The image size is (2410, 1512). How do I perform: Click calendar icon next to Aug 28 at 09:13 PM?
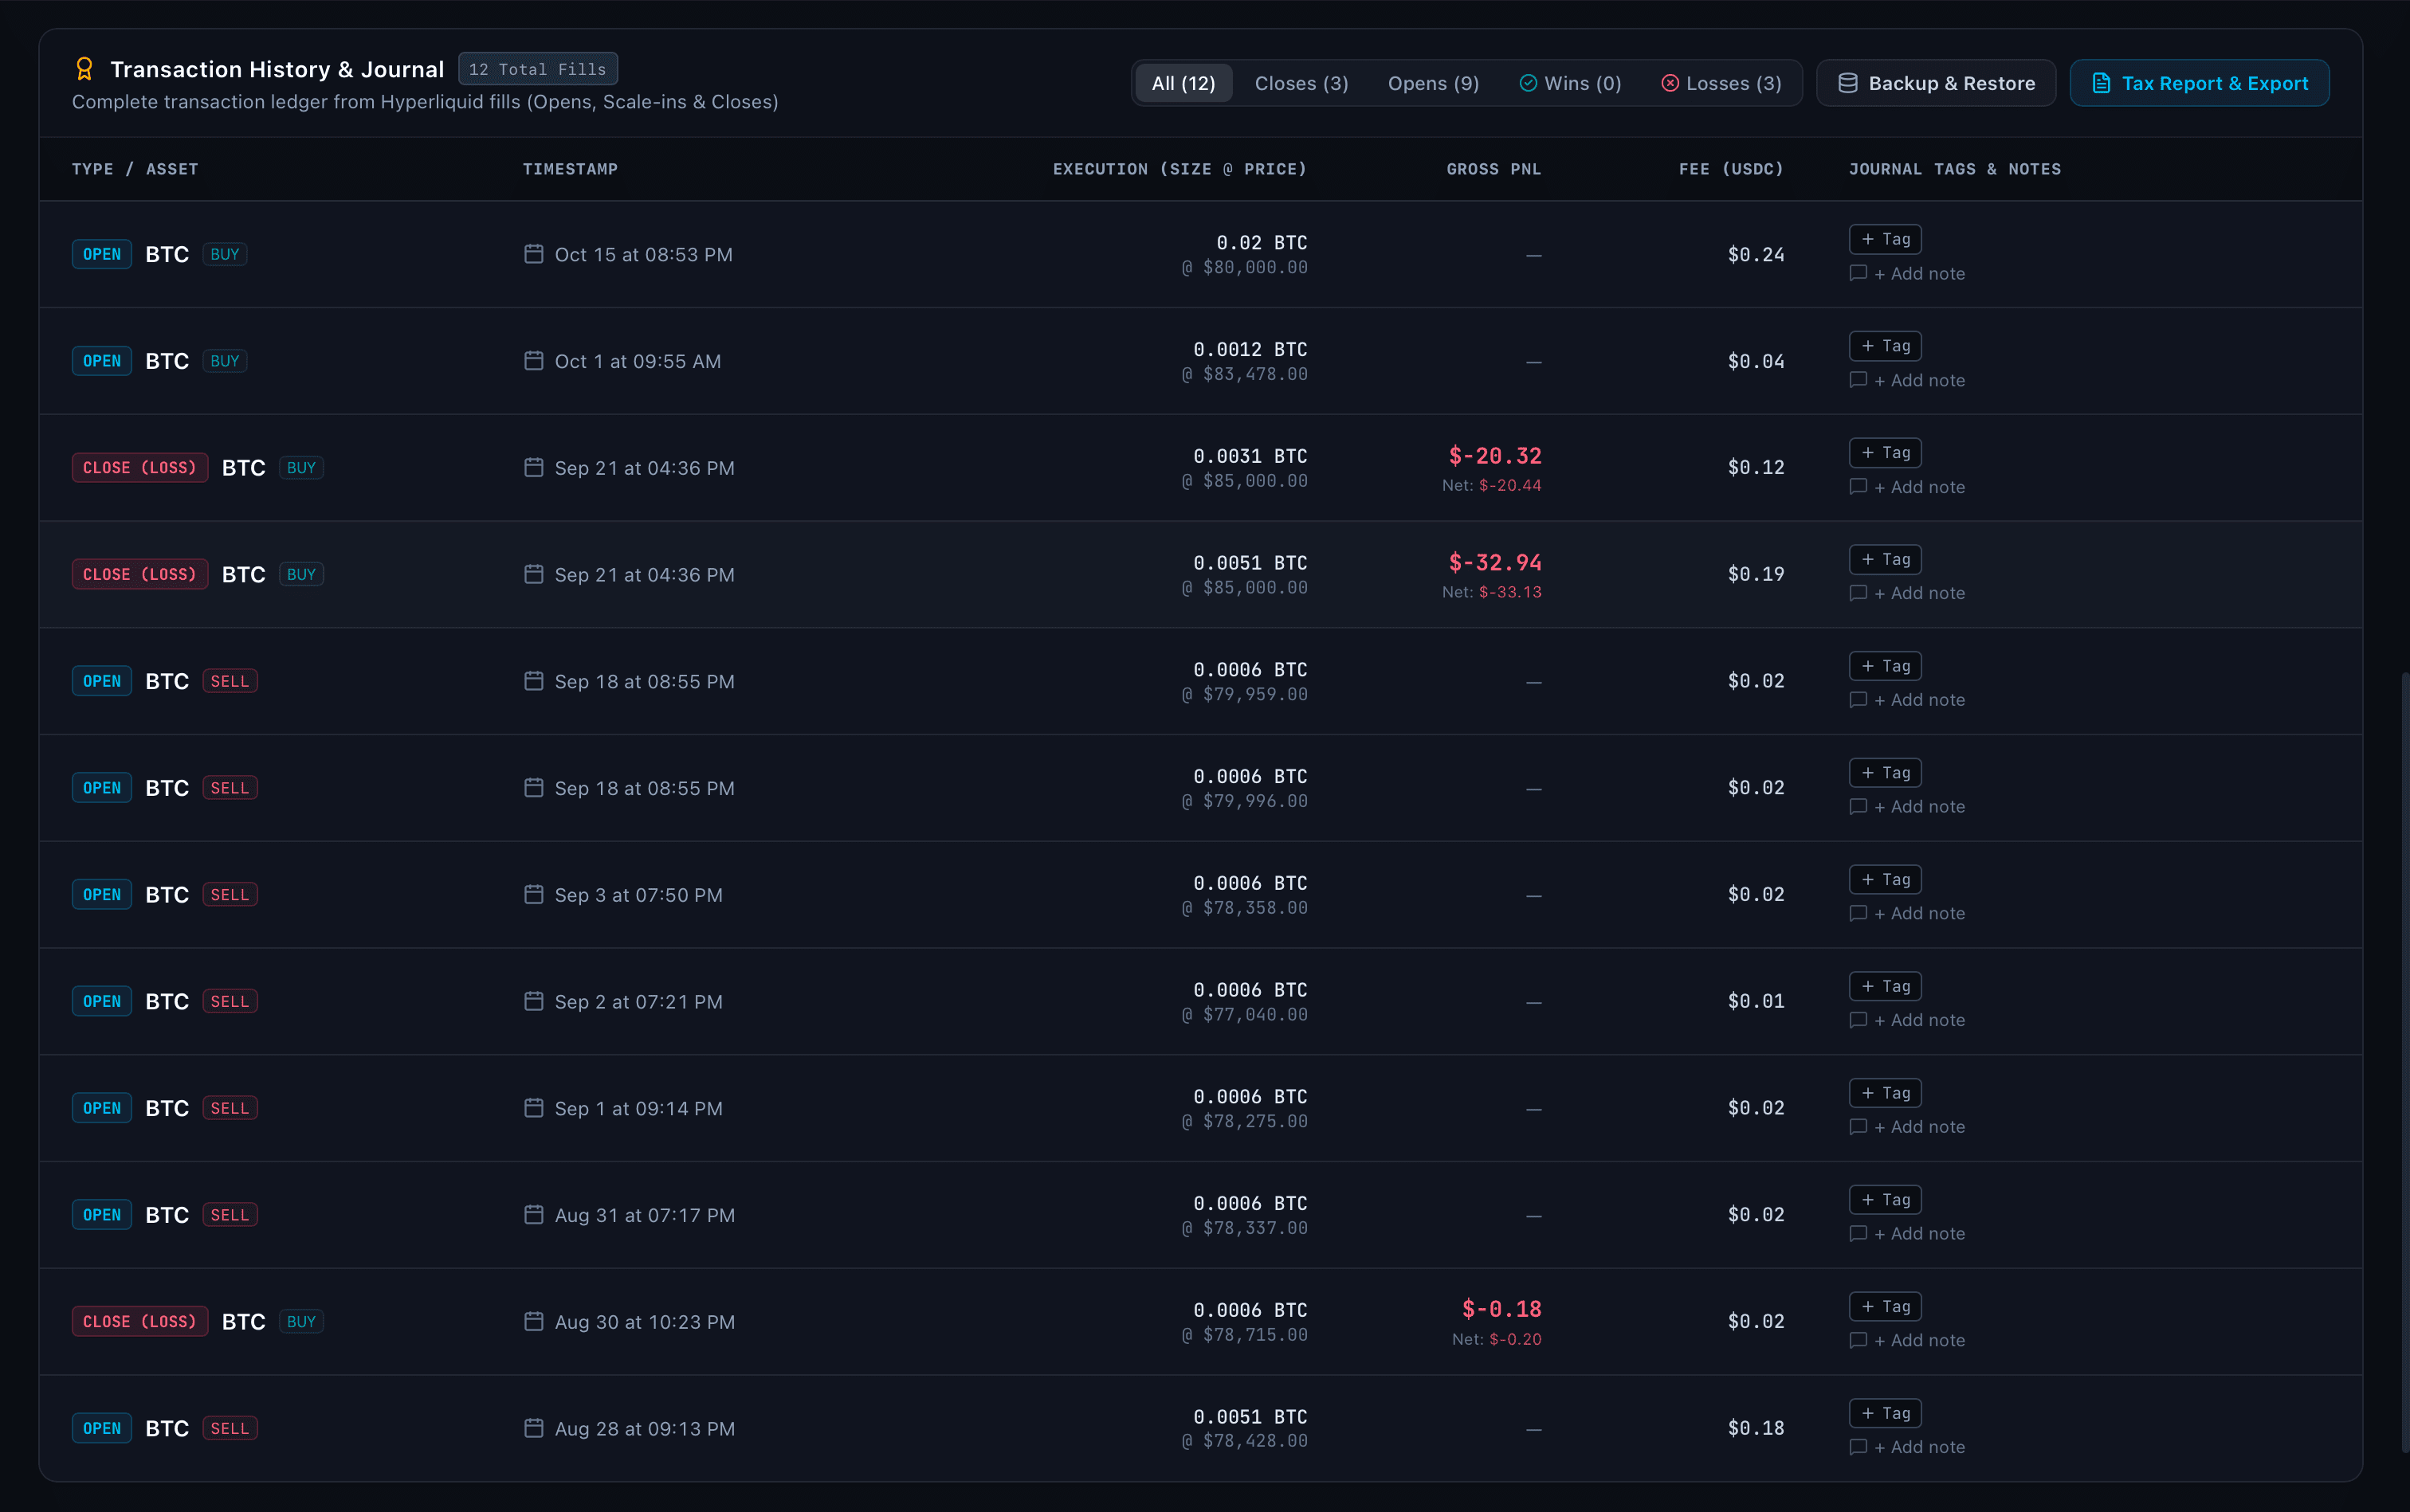(x=534, y=1428)
